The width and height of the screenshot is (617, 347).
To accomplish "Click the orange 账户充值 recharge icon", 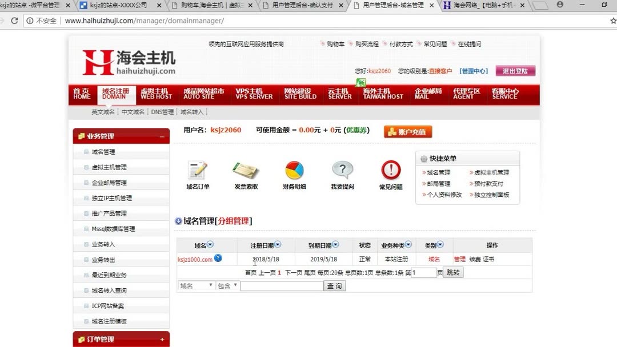I will click(x=407, y=131).
